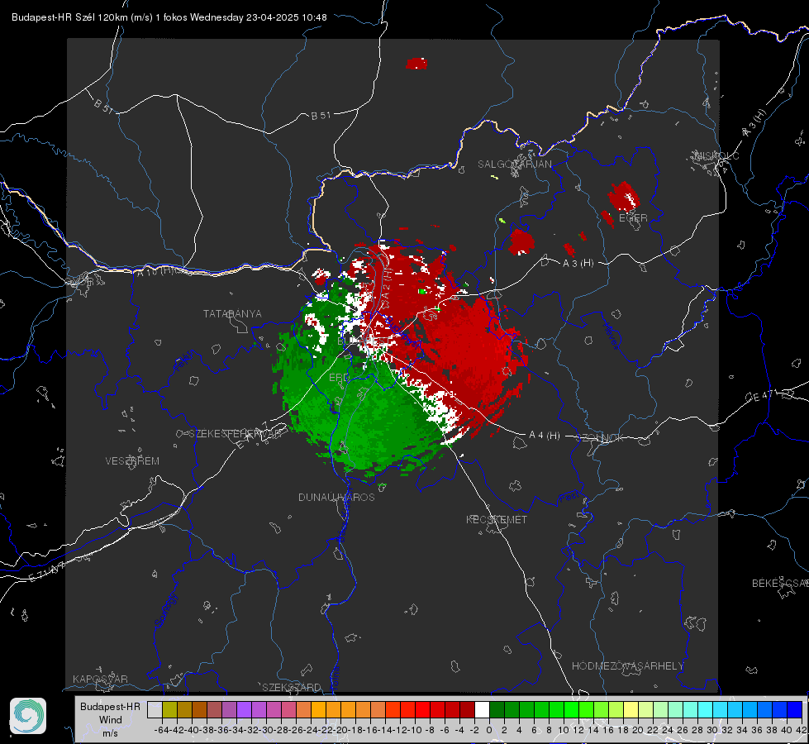Screen dimensions: 809x744
Task: Click the '42' scale value
Action: (801, 730)
